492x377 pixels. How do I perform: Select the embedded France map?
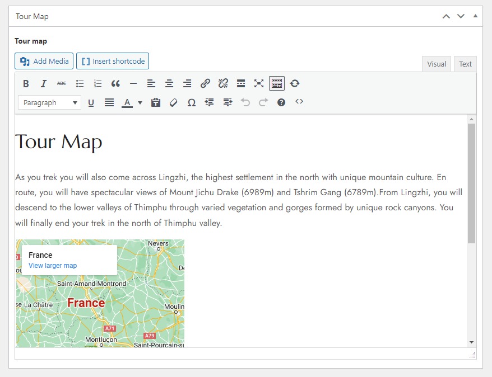point(100,294)
